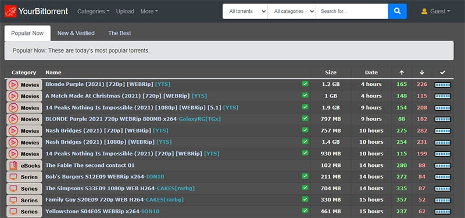Click the checkmark health column header
The image size is (465, 218).
click(x=442, y=72)
